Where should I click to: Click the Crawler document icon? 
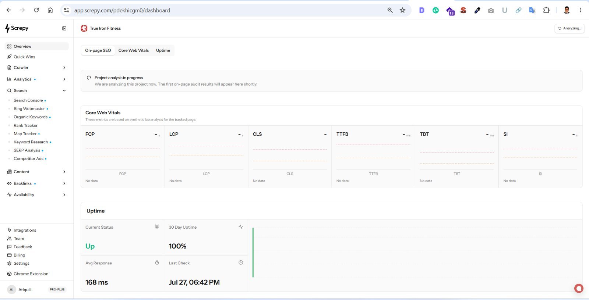point(9,68)
